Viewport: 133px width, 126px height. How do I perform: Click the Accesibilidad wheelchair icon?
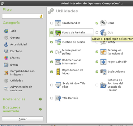(6, 45)
